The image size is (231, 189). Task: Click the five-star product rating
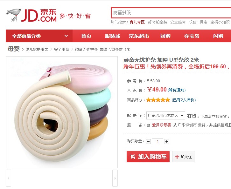[158, 100]
